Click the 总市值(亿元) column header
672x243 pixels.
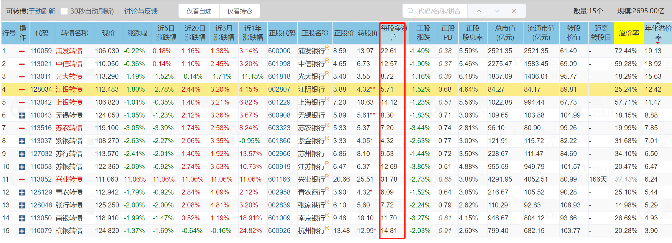(505, 33)
